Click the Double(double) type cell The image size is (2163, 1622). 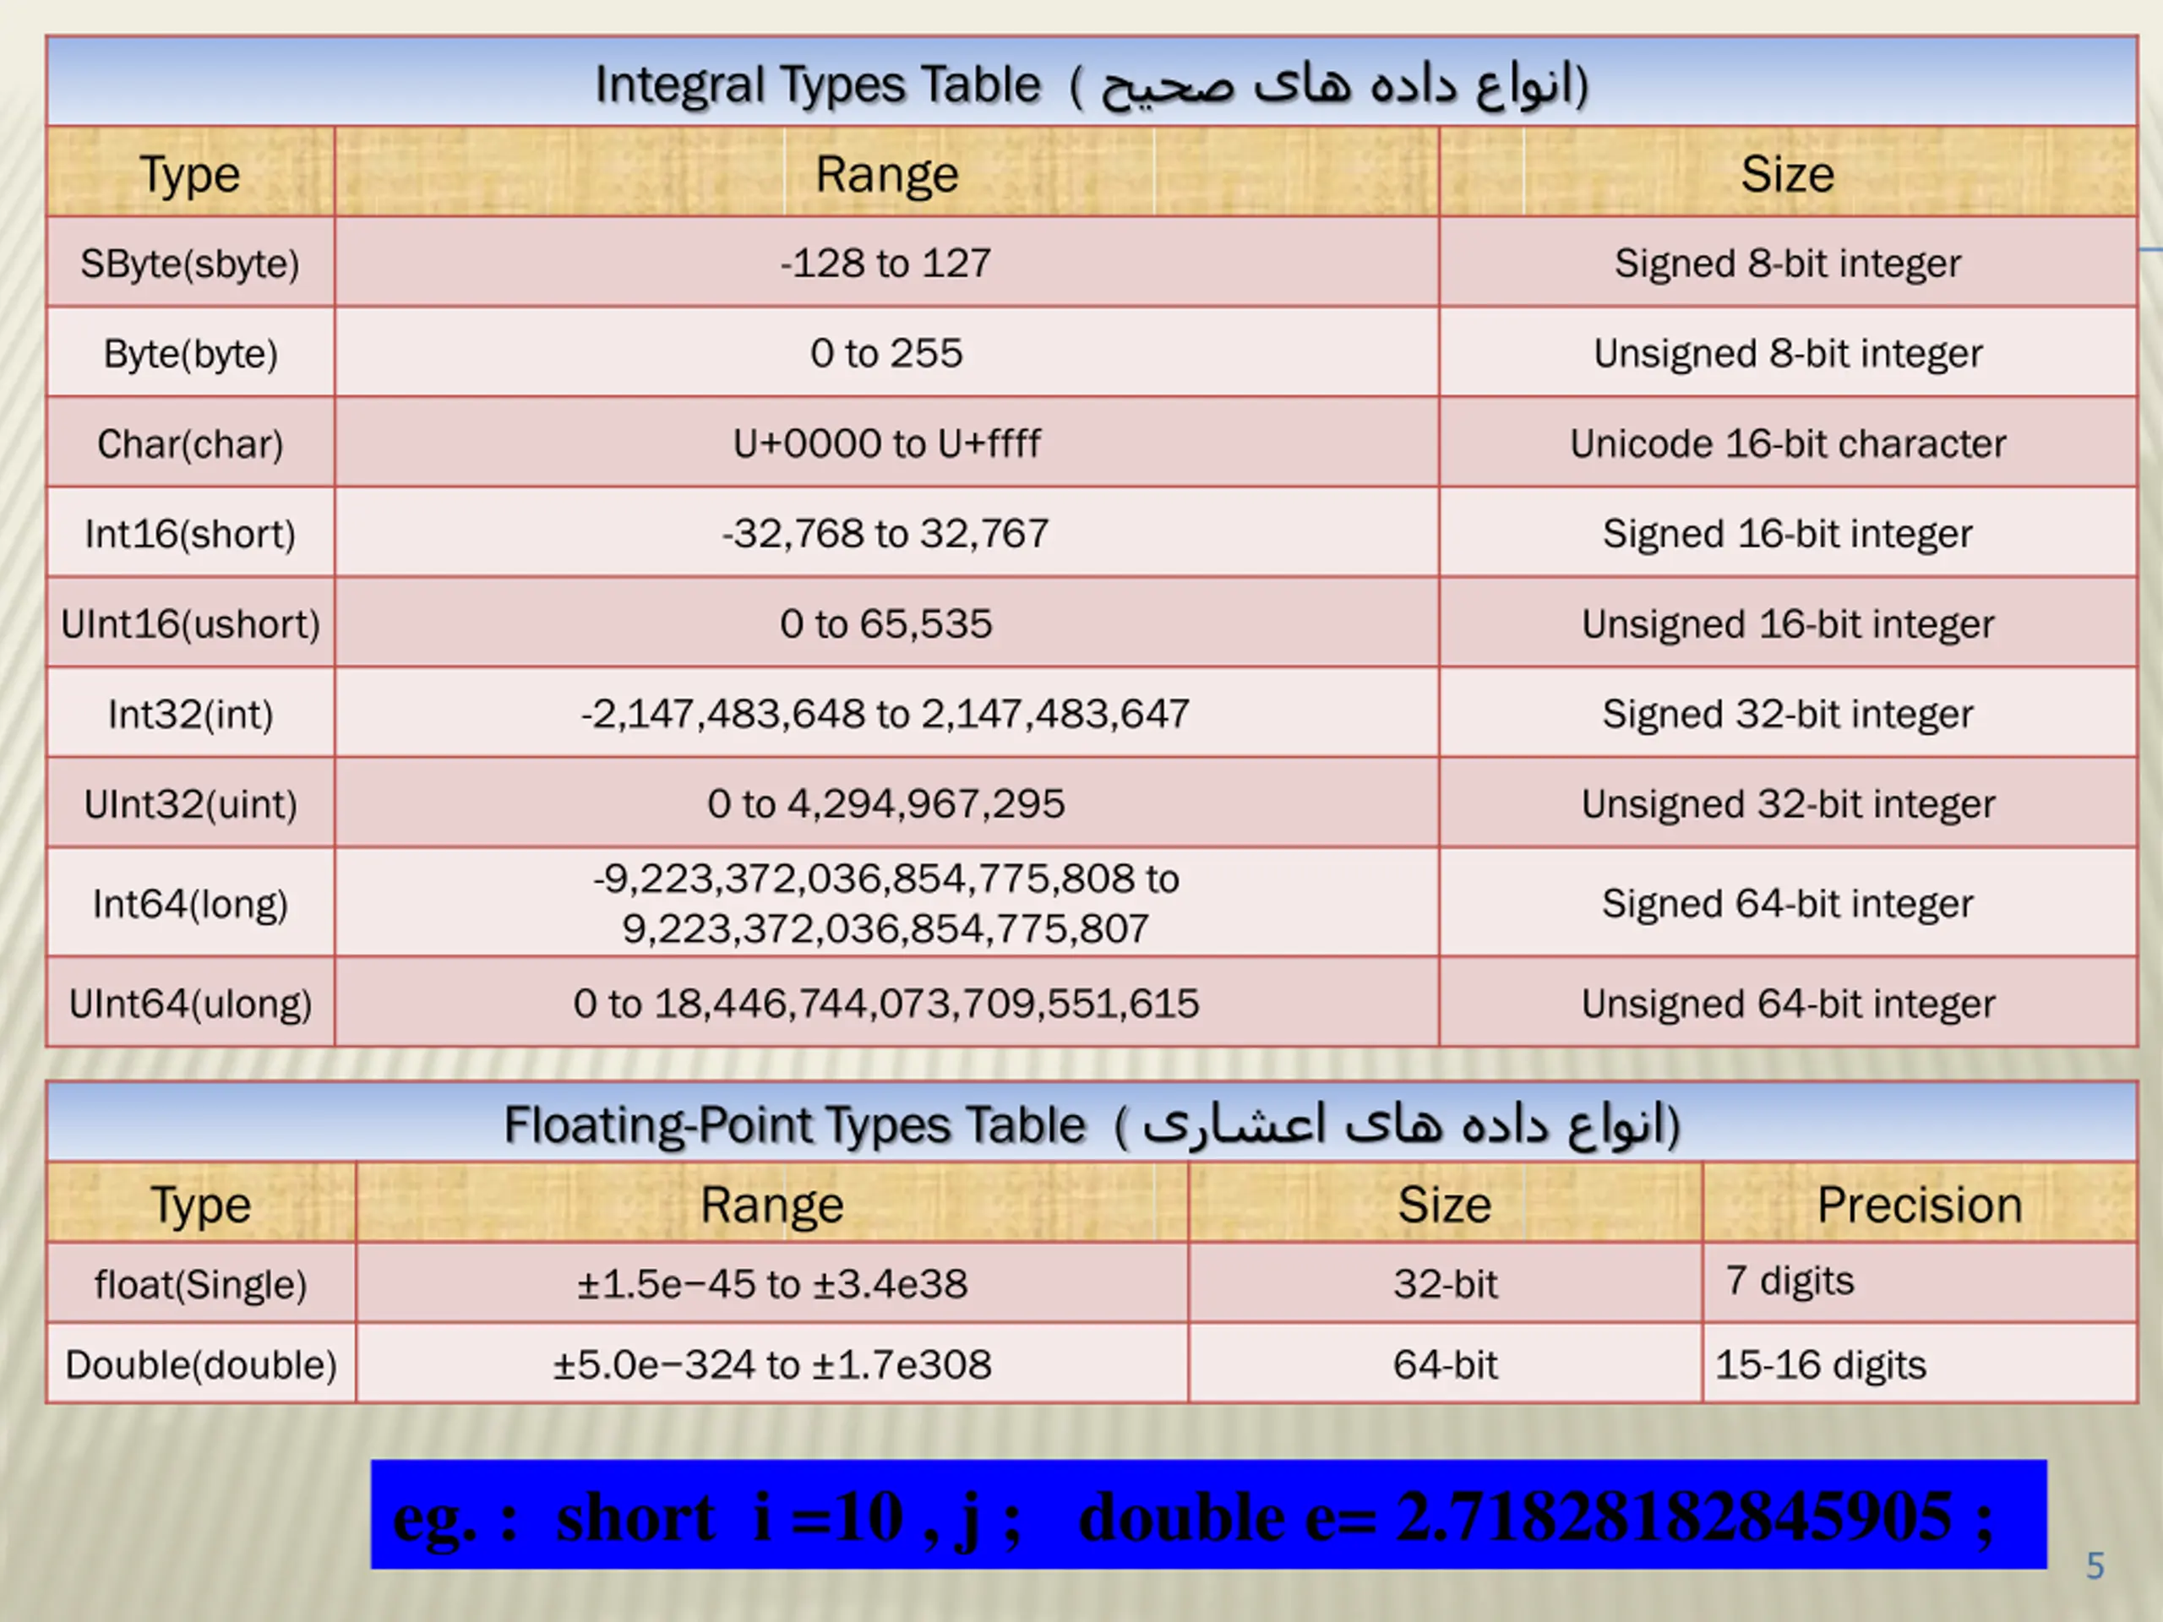[201, 1363]
